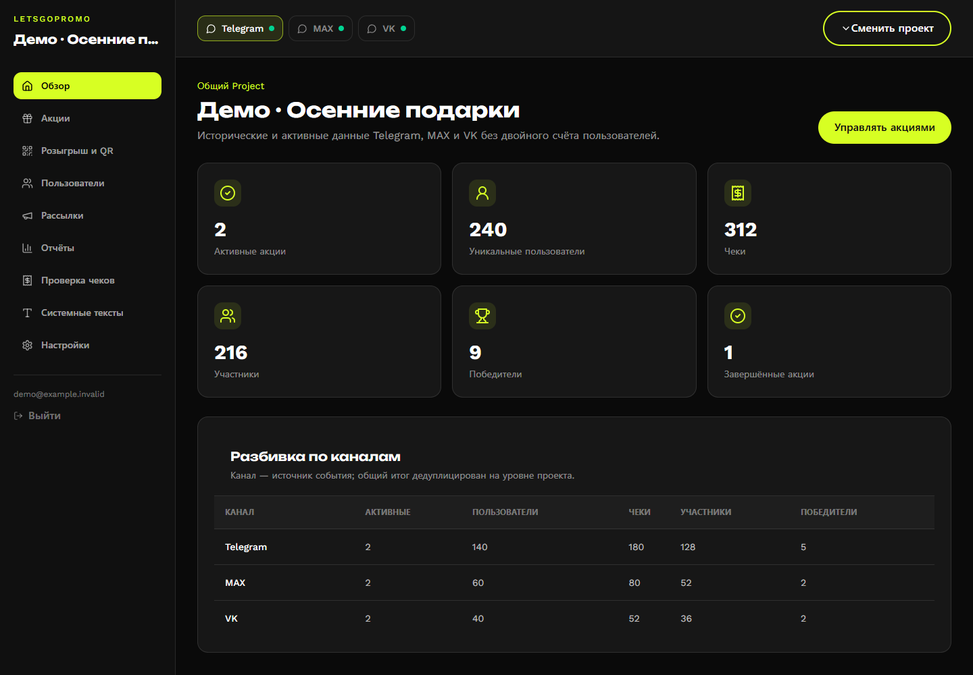The height and width of the screenshot is (675, 973).
Task: Click the Разбивка по каналам heading
Action: (316, 457)
